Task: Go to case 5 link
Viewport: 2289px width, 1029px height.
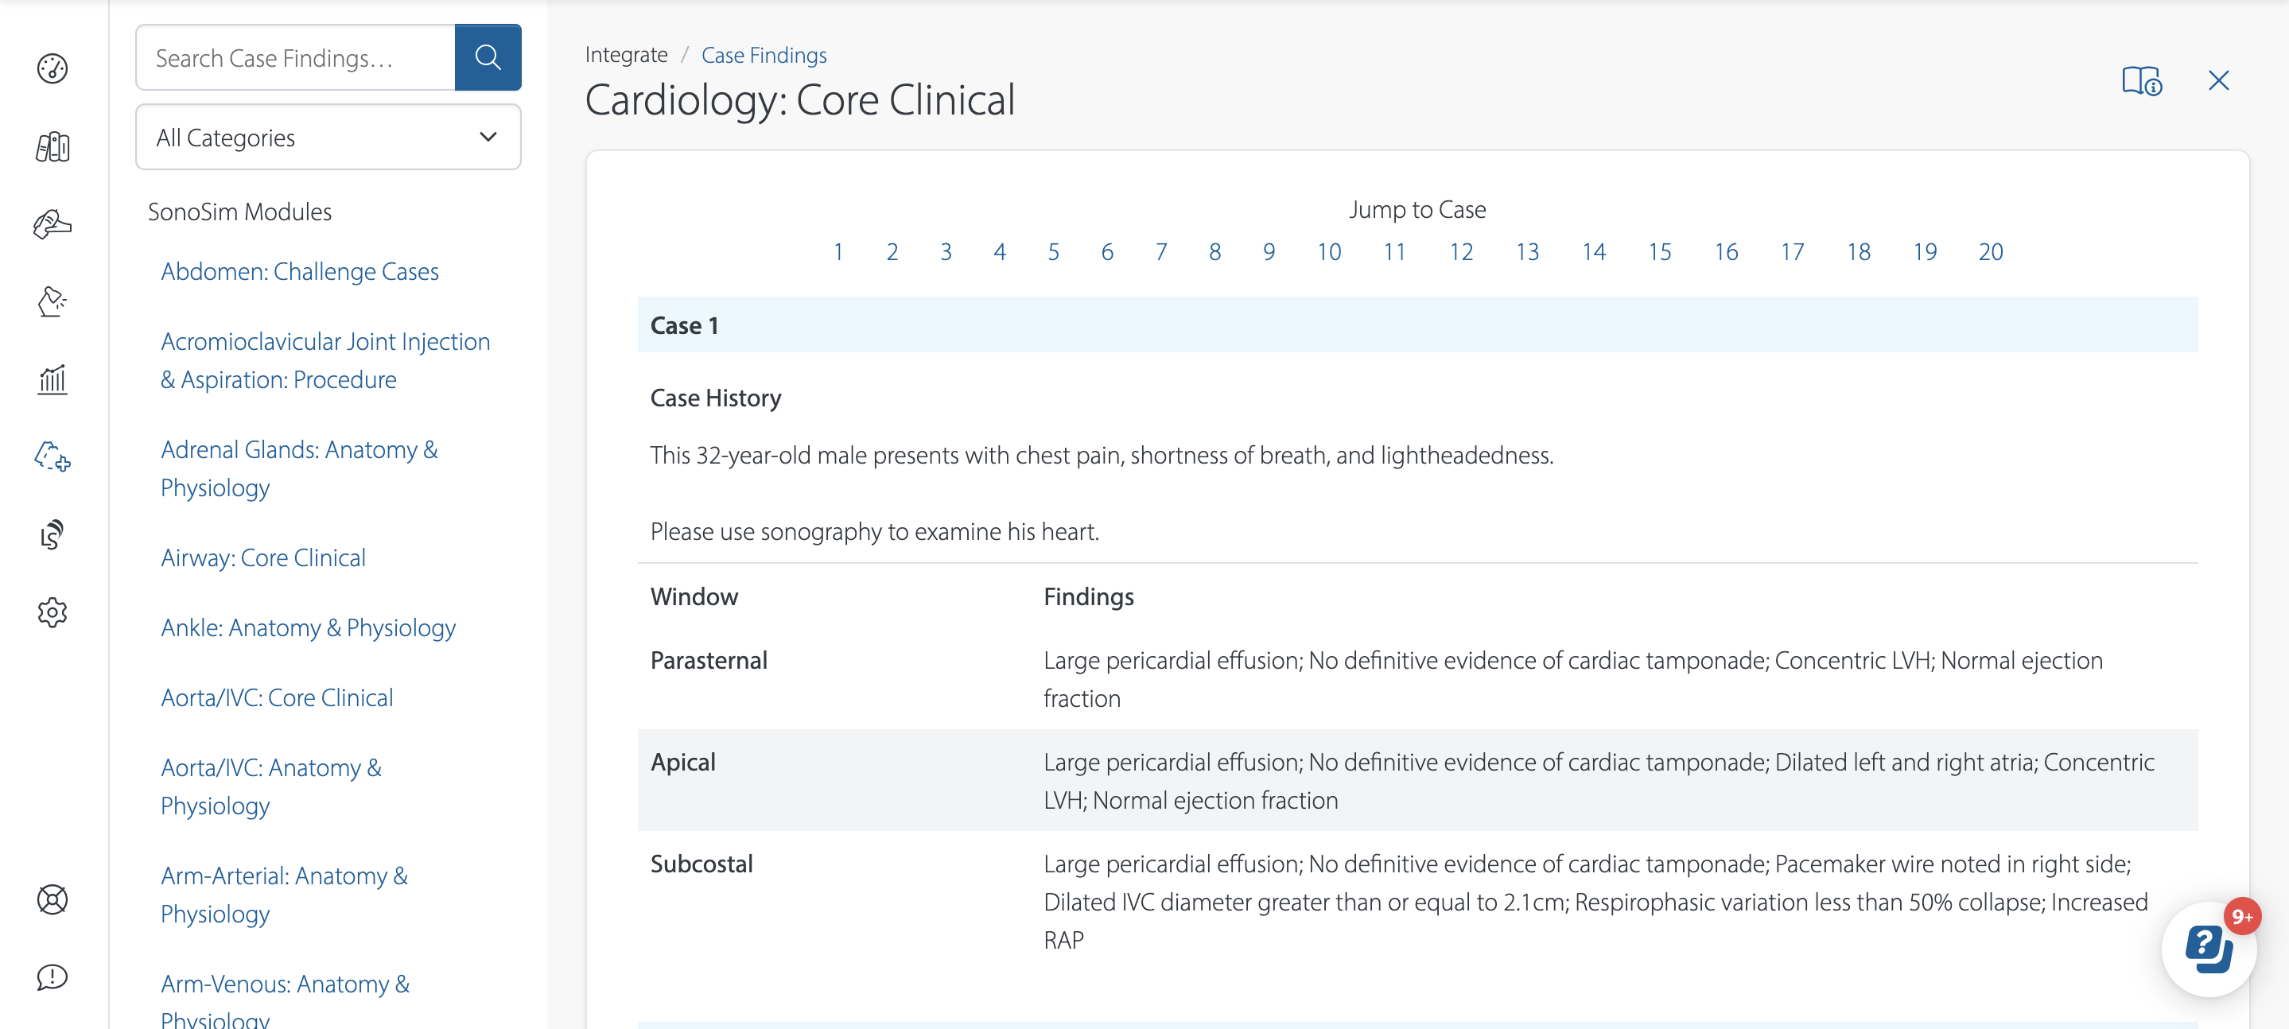Action: (1053, 251)
